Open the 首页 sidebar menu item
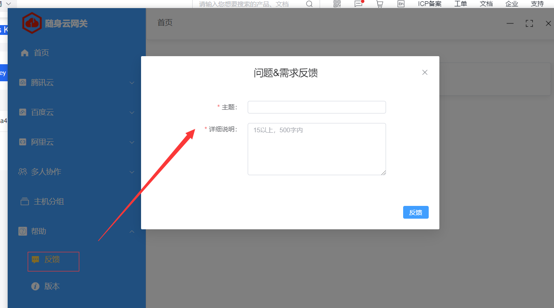 click(77, 53)
